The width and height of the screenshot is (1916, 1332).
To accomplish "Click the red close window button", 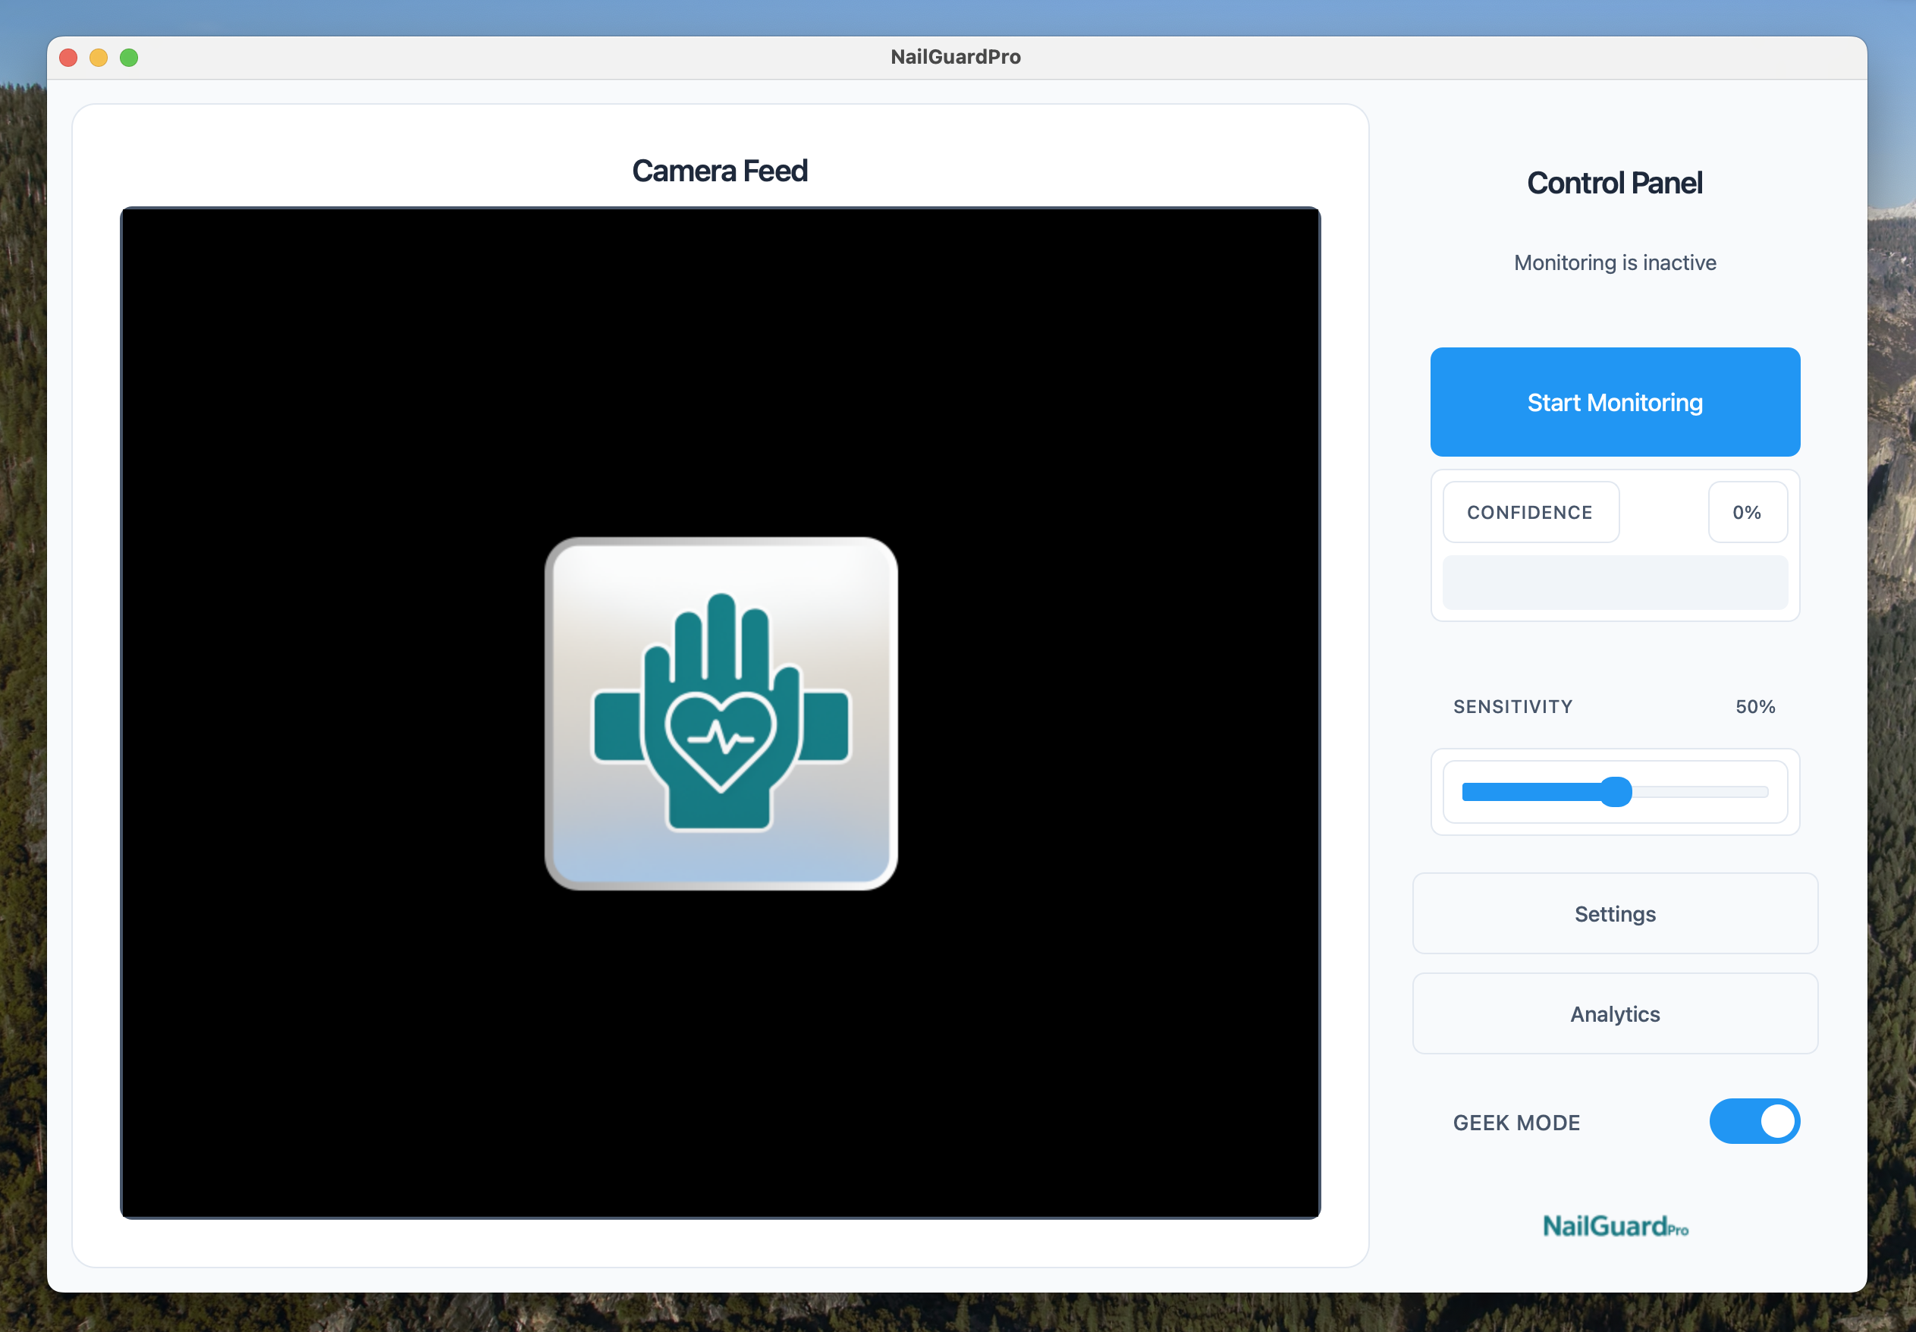I will [68, 58].
